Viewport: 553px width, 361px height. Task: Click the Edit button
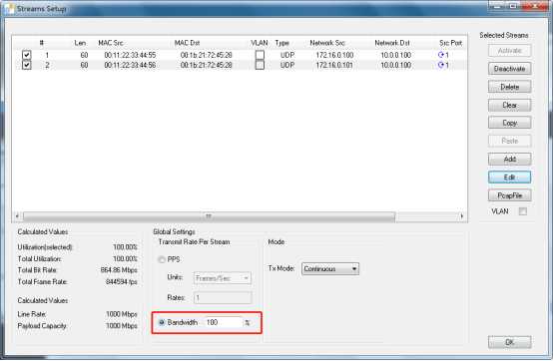click(x=510, y=178)
